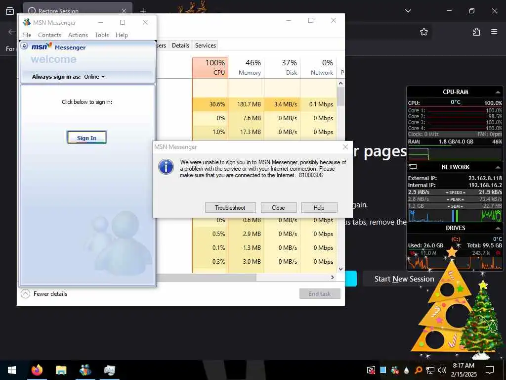Switch to Task Manager taskbar icon
The height and width of the screenshot is (380, 506).
click(x=109, y=370)
